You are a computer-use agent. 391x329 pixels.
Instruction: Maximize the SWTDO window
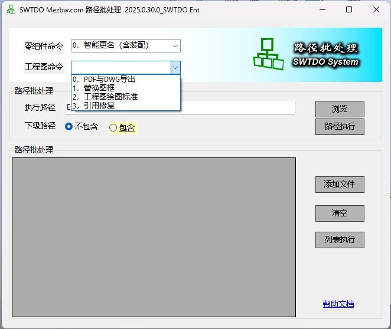[348, 9]
